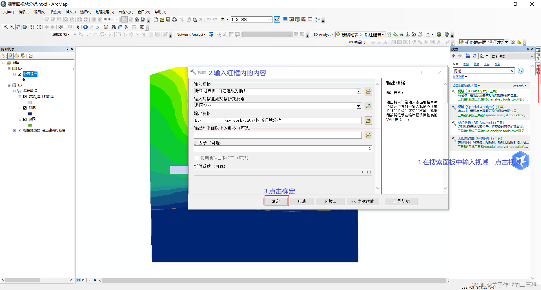Click the 游园 green symbol swatch
This screenshot has width=541, height=290.
tap(30, 125)
